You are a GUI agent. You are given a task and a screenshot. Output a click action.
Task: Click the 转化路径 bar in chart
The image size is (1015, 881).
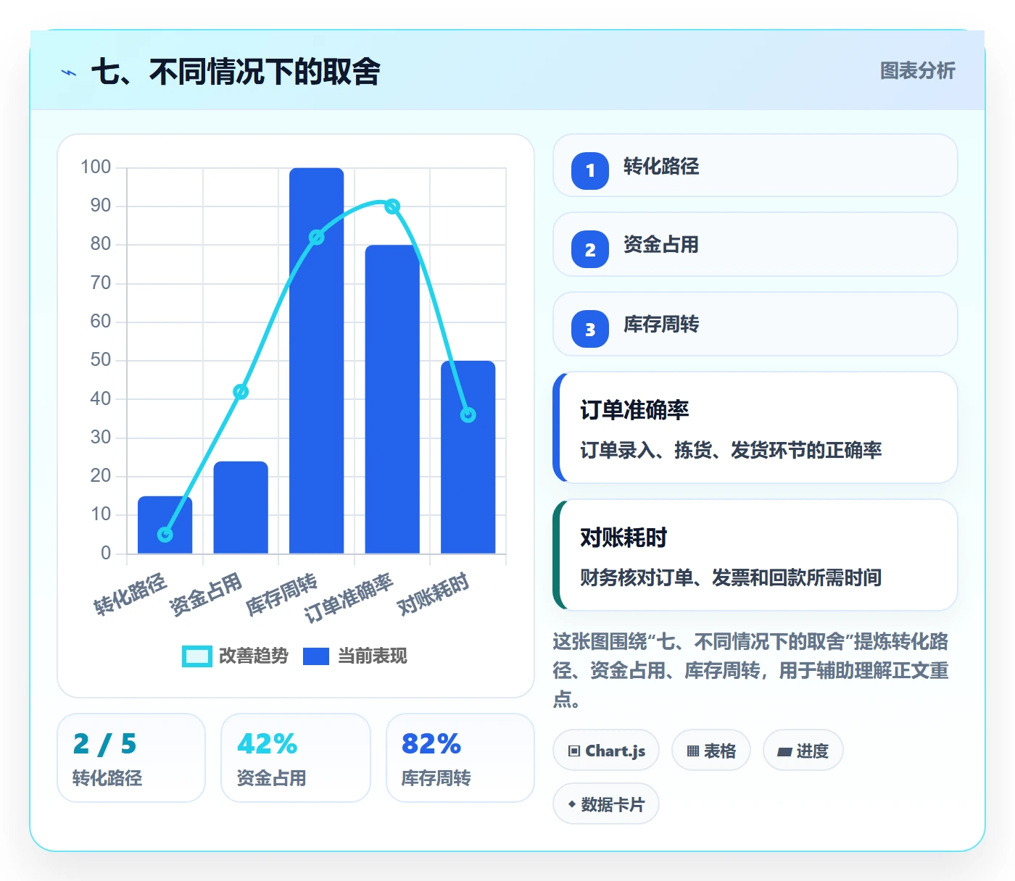pyautogui.click(x=165, y=525)
